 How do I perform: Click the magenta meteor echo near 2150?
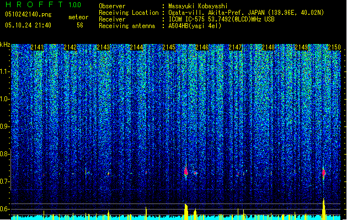point(323,173)
